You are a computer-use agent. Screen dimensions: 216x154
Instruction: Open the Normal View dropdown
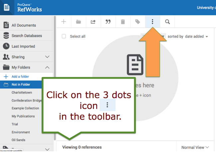point(195,147)
